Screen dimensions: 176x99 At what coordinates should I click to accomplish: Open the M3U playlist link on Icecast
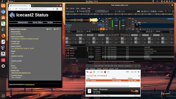click(x=49, y=29)
